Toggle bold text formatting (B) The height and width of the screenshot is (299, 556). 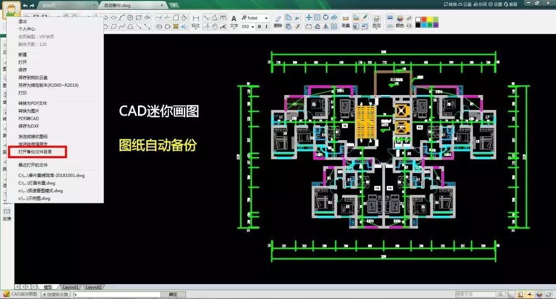click(259, 26)
